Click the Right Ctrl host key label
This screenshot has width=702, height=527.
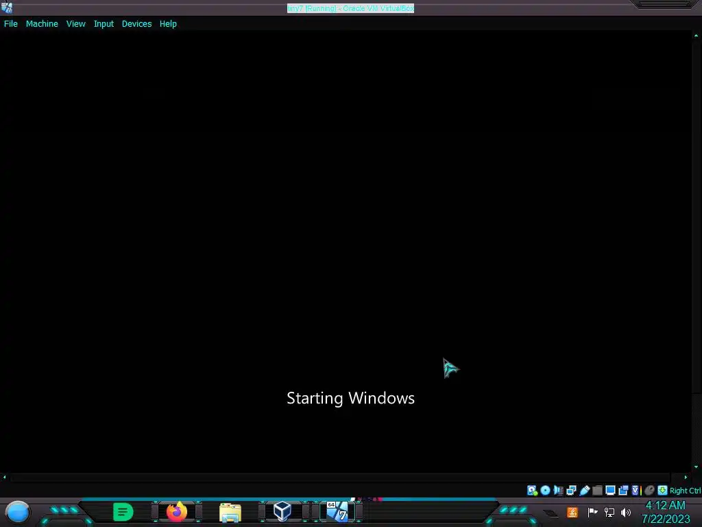(x=685, y=491)
